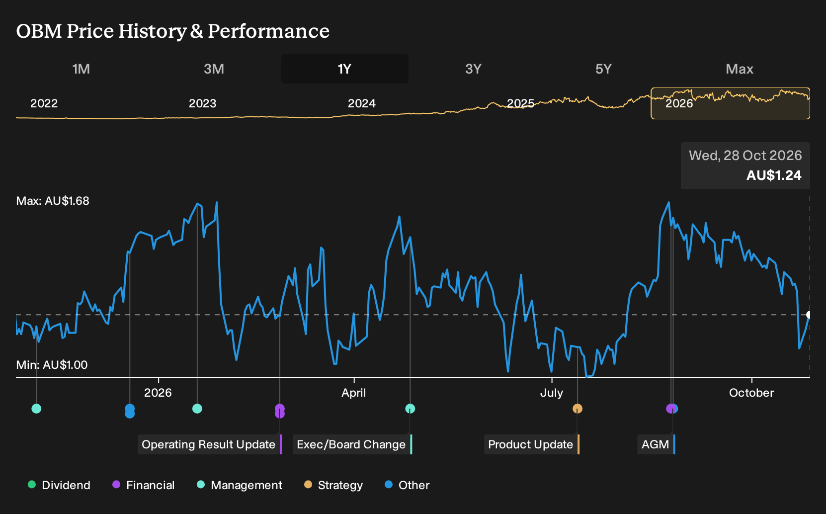Viewport: 826px width, 514px height.
Task: Open the Operating Result Update event label
Action: pos(210,444)
